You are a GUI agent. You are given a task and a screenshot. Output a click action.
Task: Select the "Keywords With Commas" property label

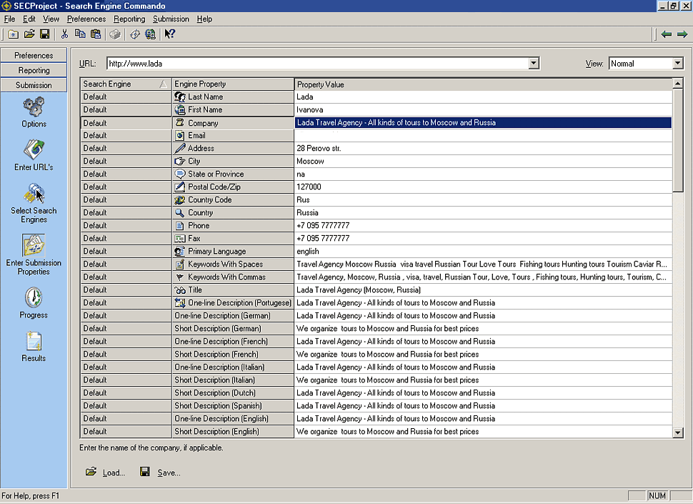(x=226, y=277)
